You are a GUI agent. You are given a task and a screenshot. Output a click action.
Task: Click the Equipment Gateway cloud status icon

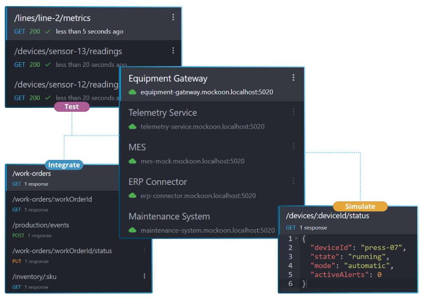[132, 92]
